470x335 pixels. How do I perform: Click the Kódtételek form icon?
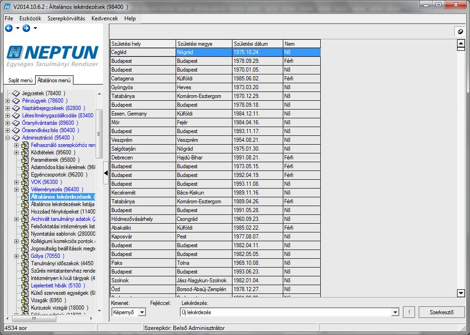point(25,152)
